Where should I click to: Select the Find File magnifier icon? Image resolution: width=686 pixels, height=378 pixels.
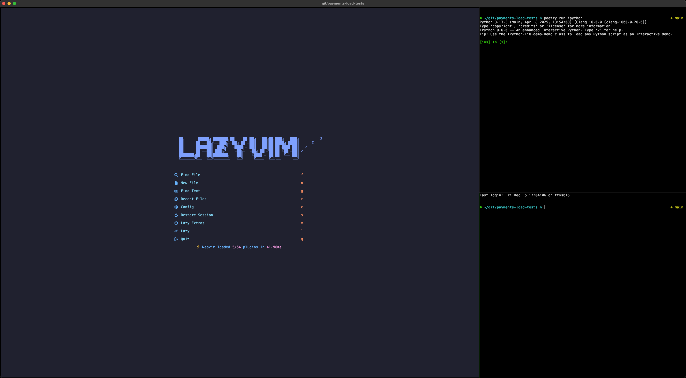176,175
